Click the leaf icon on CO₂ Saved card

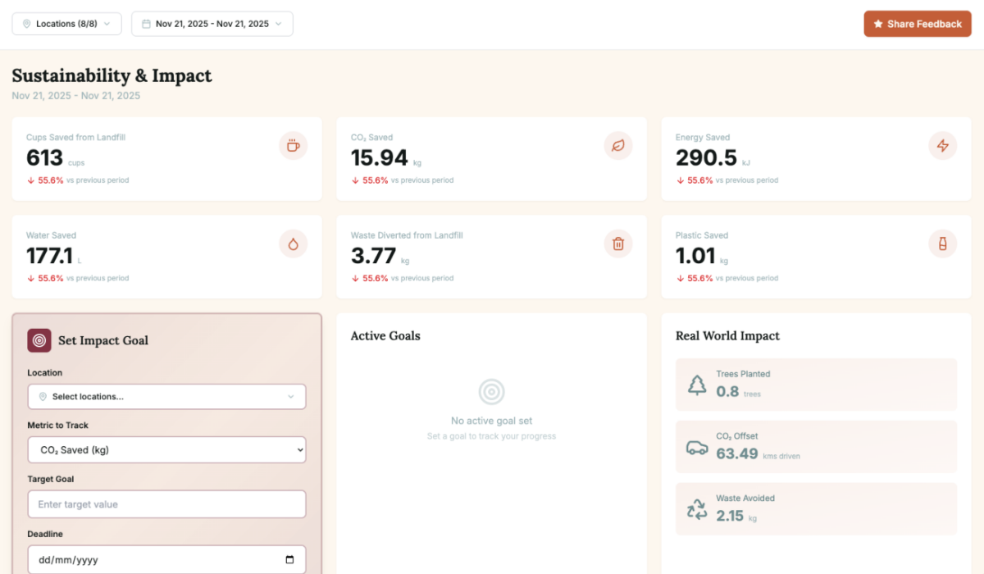[617, 145]
